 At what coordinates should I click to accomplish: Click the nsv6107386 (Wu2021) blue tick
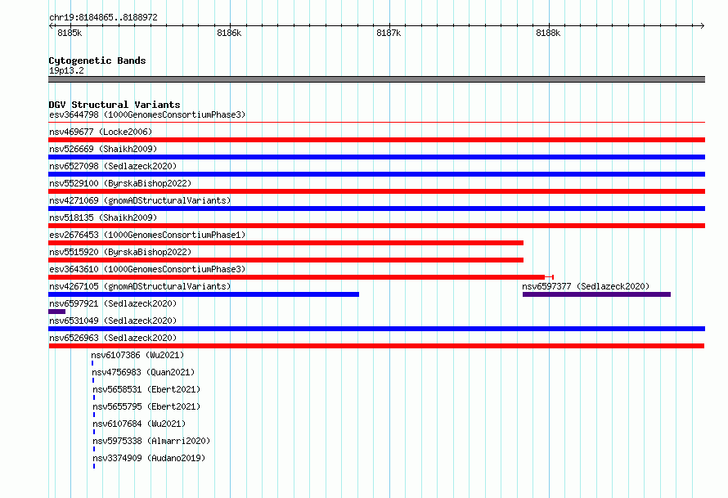pos(92,363)
